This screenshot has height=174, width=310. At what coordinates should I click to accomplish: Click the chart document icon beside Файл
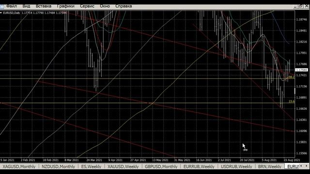point(2,6)
